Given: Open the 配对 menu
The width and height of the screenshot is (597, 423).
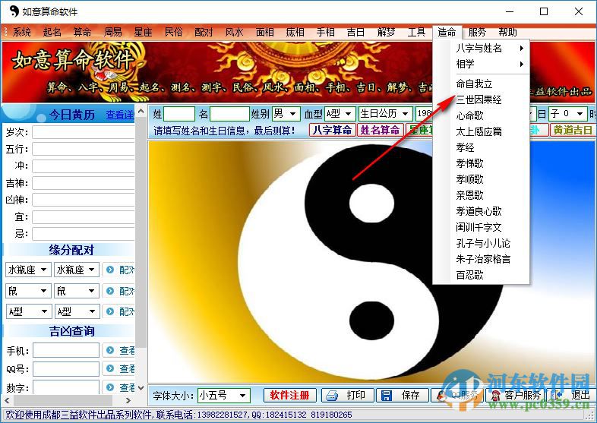Looking at the screenshot, I should (204, 32).
